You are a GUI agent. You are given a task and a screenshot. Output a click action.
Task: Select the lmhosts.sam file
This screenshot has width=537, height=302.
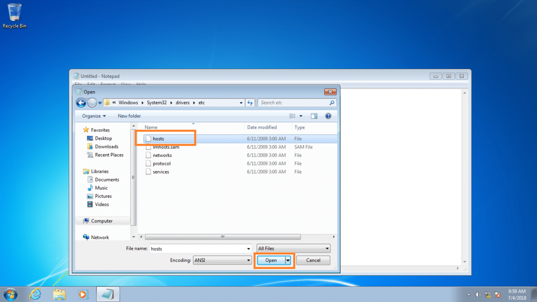point(166,147)
